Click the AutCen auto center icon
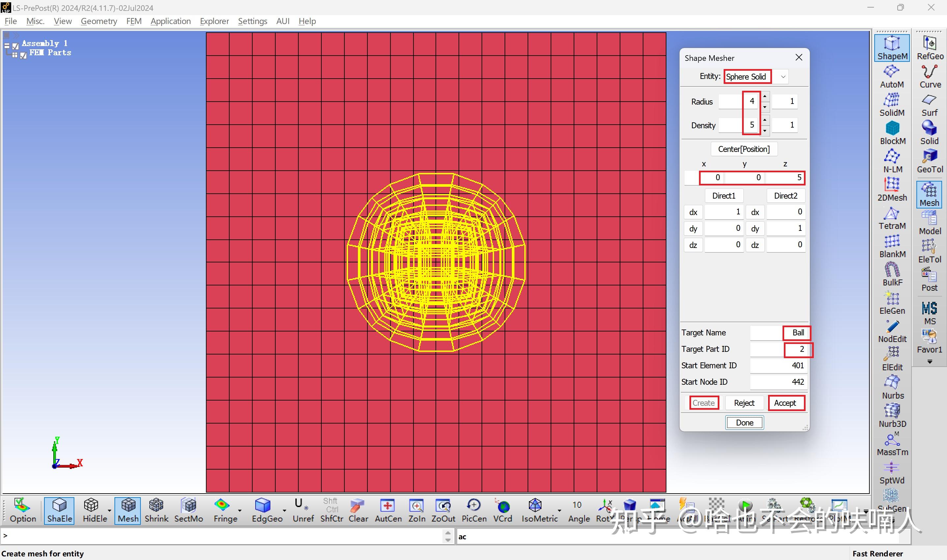947x560 pixels. [x=388, y=511]
